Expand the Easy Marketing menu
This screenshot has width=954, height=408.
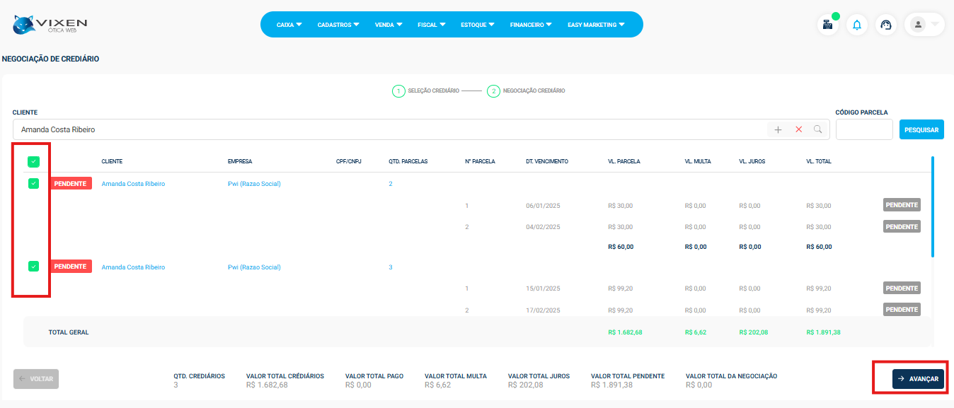(596, 25)
